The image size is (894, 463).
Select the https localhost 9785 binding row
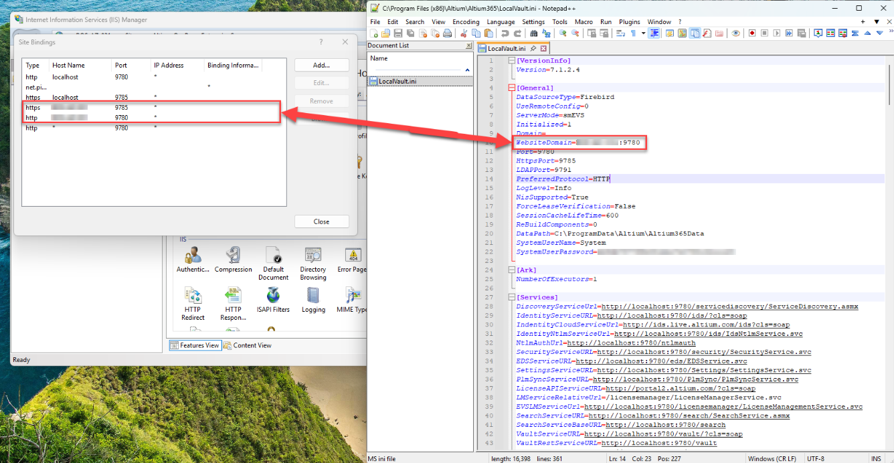click(155, 98)
